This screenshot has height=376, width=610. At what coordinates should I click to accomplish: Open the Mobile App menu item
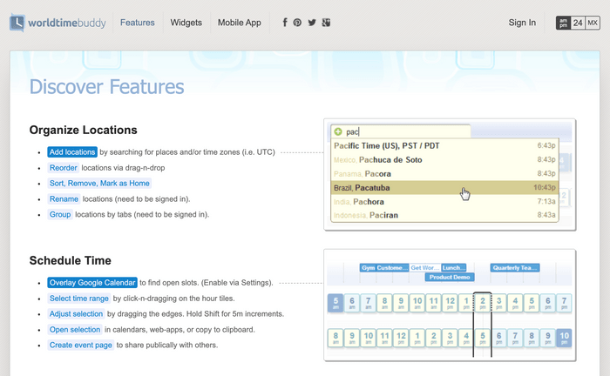point(240,23)
